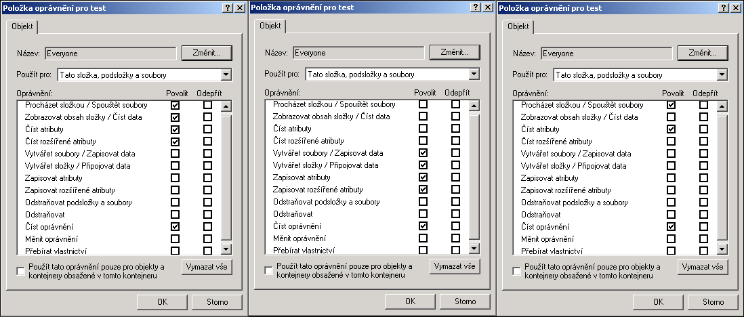Check Odepřít for Odstraňovat in left dialog

click(207, 215)
